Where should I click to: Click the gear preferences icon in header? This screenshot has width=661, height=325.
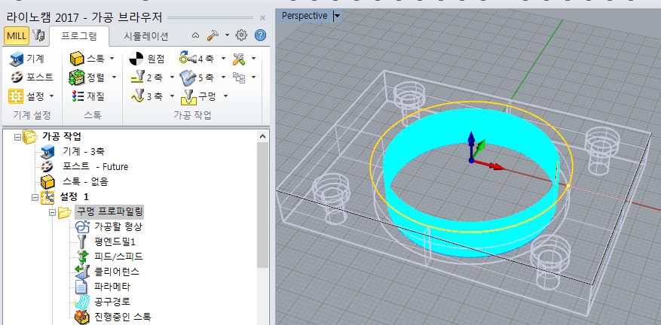(242, 35)
